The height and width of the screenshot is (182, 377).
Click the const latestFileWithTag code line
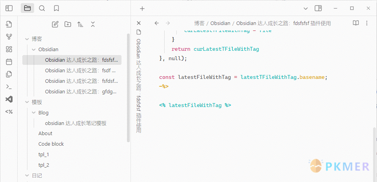click(243, 77)
